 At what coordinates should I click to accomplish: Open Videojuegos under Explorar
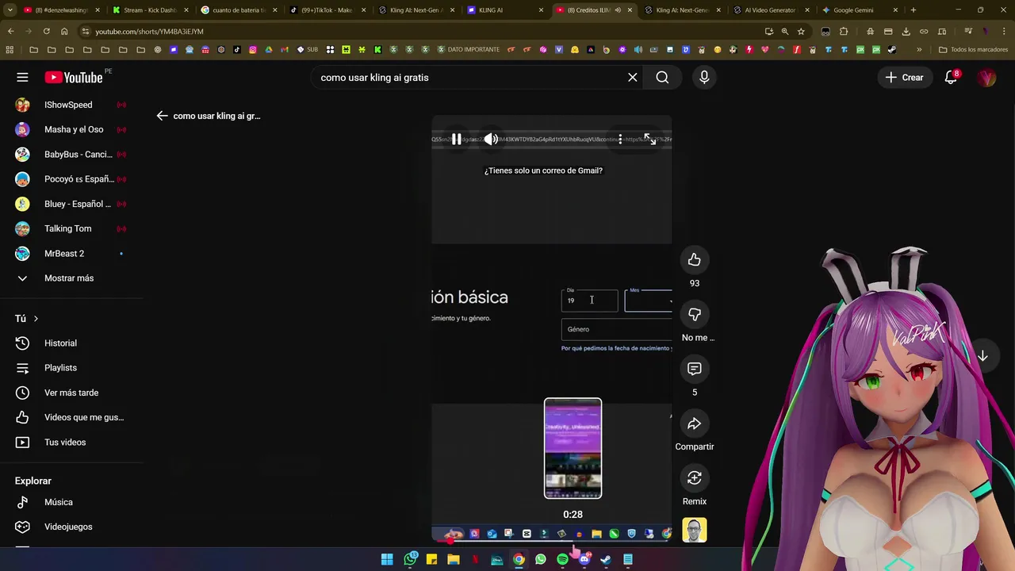pyautogui.click(x=71, y=527)
